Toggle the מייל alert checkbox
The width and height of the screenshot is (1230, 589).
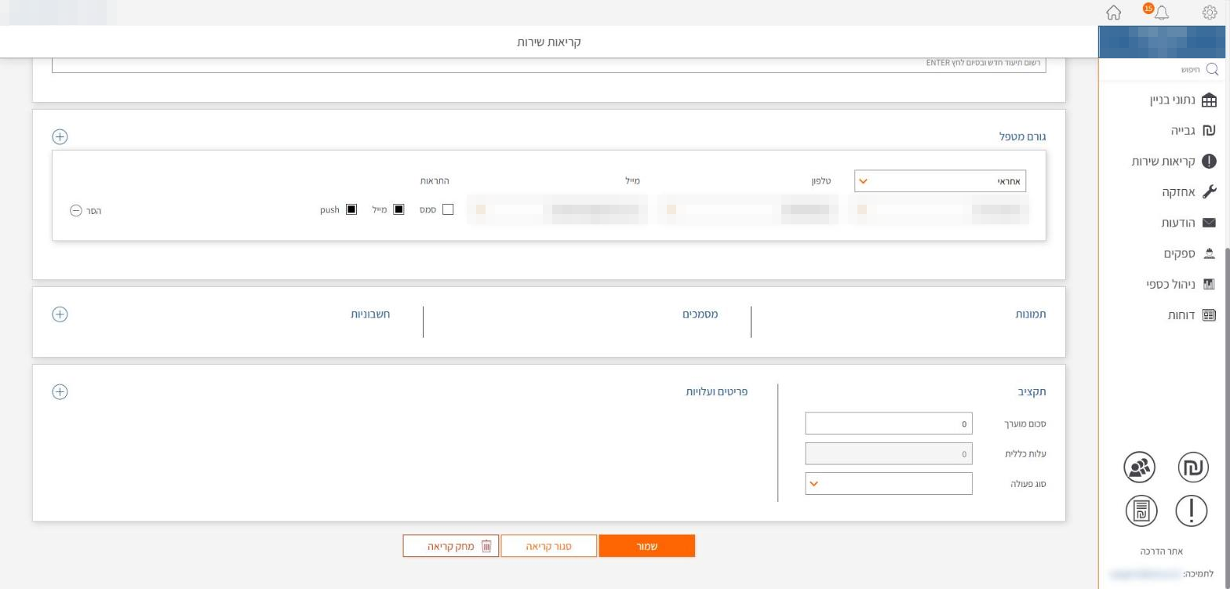click(398, 210)
